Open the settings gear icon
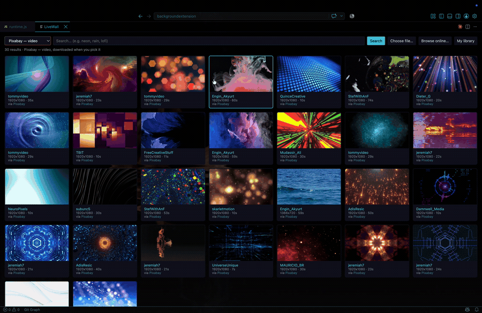 (x=475, y=16)
